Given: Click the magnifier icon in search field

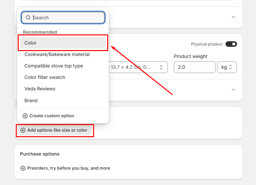Looking at the screenshot, I should pos(28,18).
